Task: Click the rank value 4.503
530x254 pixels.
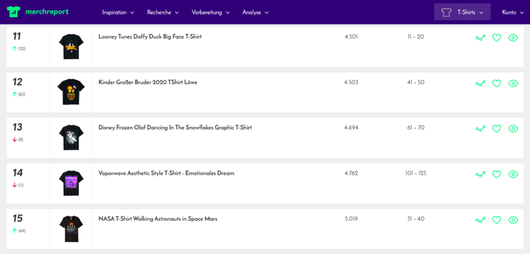Action: pyautogui.click(x=351, y=82)
